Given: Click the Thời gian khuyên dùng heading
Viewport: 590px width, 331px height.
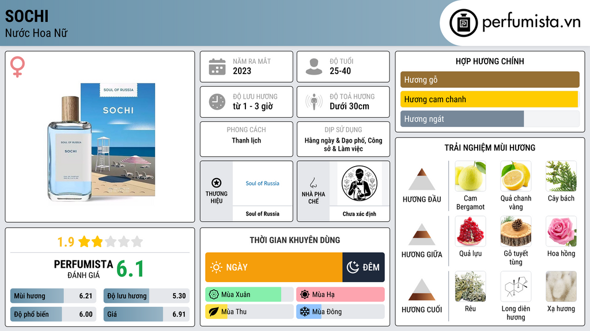Looking at the screenshot, I should pos(295,240).
